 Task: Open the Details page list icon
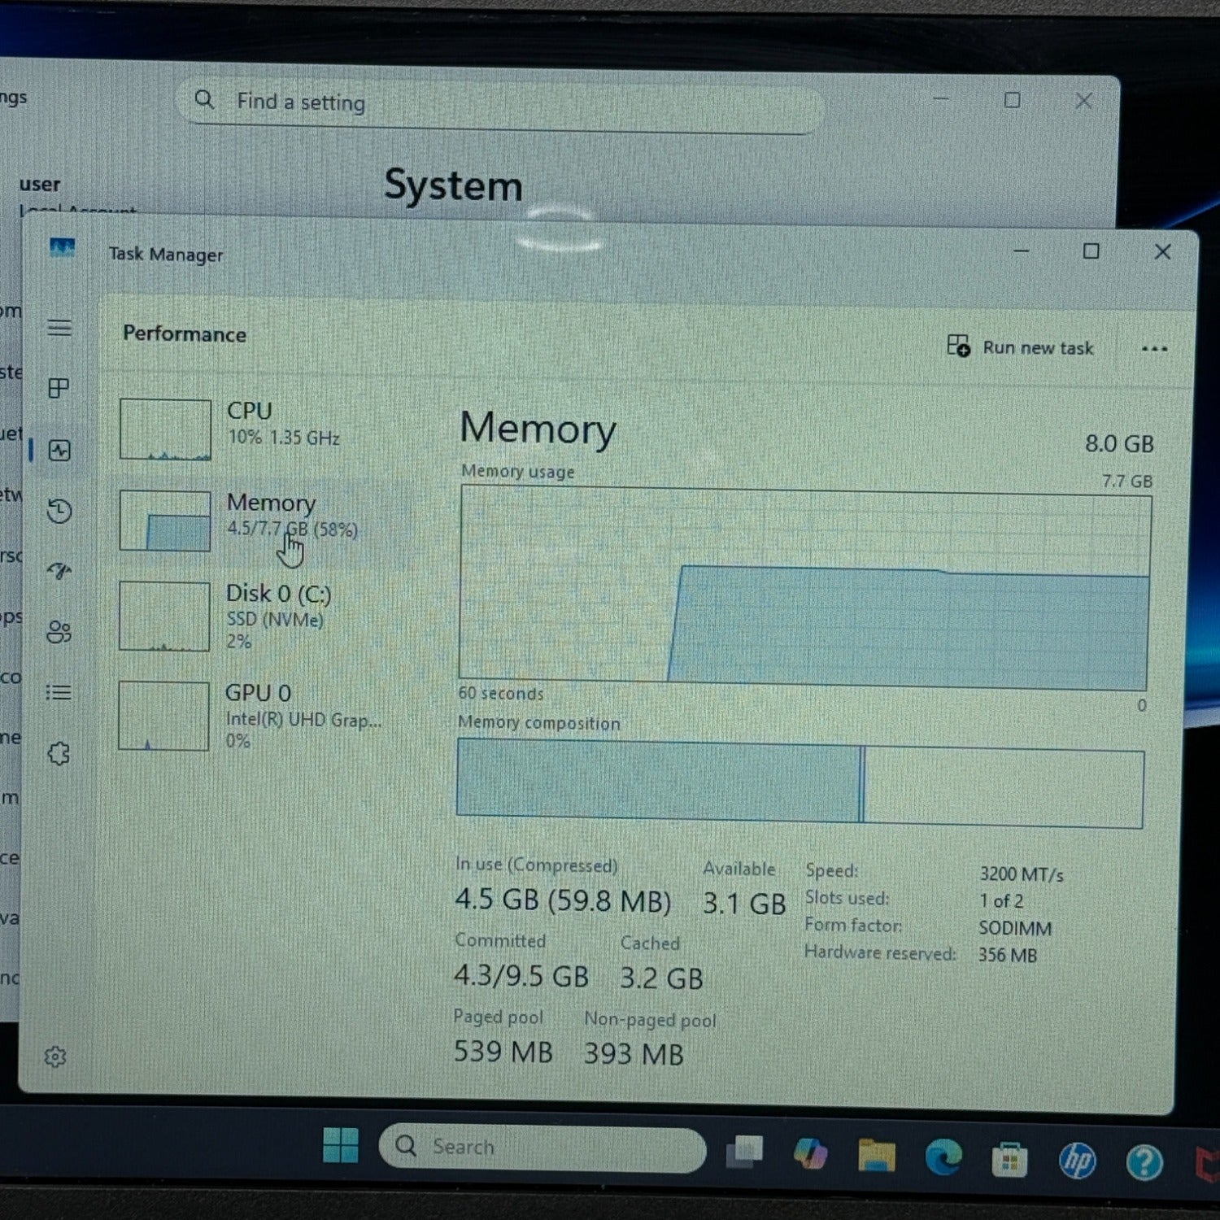(59, 693)
